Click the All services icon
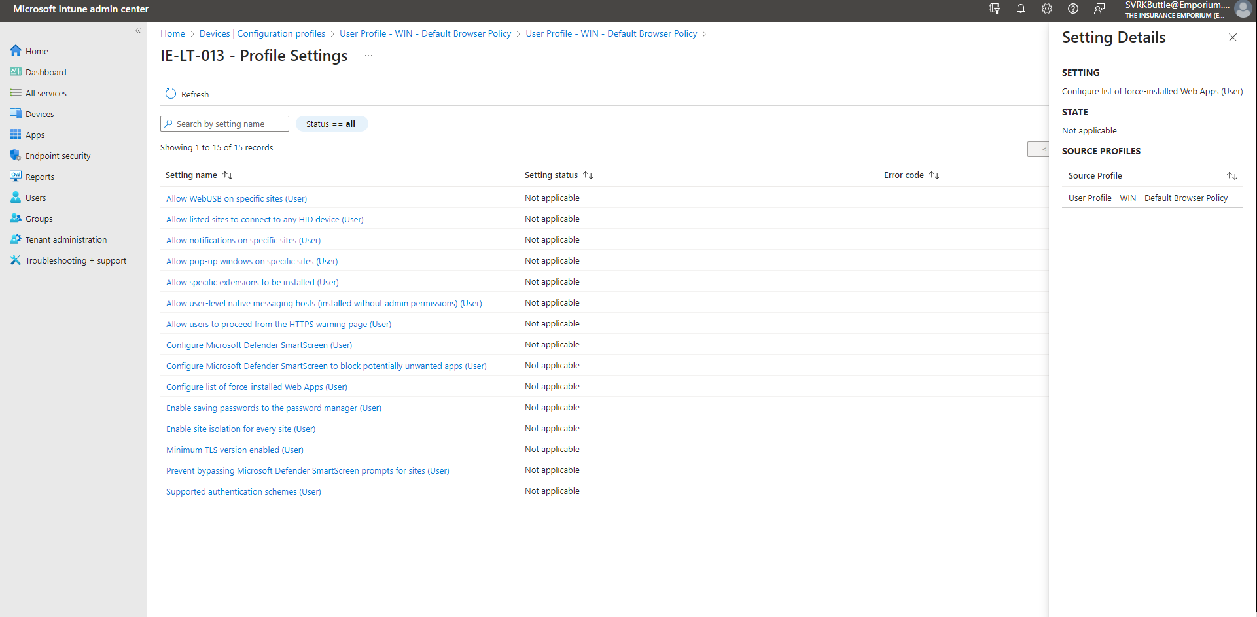The width and height of the screenshot is (1257, 617). pos(16,92)
